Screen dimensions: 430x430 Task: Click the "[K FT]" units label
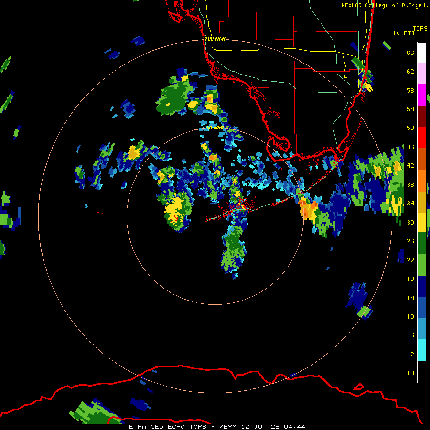(x=404, y=33)
